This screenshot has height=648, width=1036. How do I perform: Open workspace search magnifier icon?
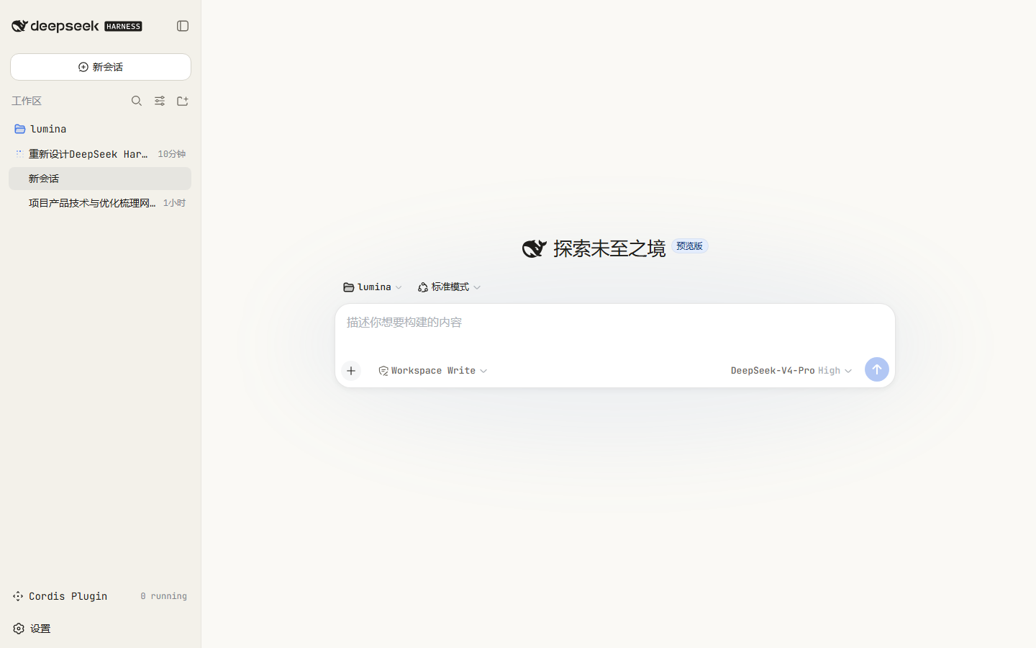click(x=137, y=101)
